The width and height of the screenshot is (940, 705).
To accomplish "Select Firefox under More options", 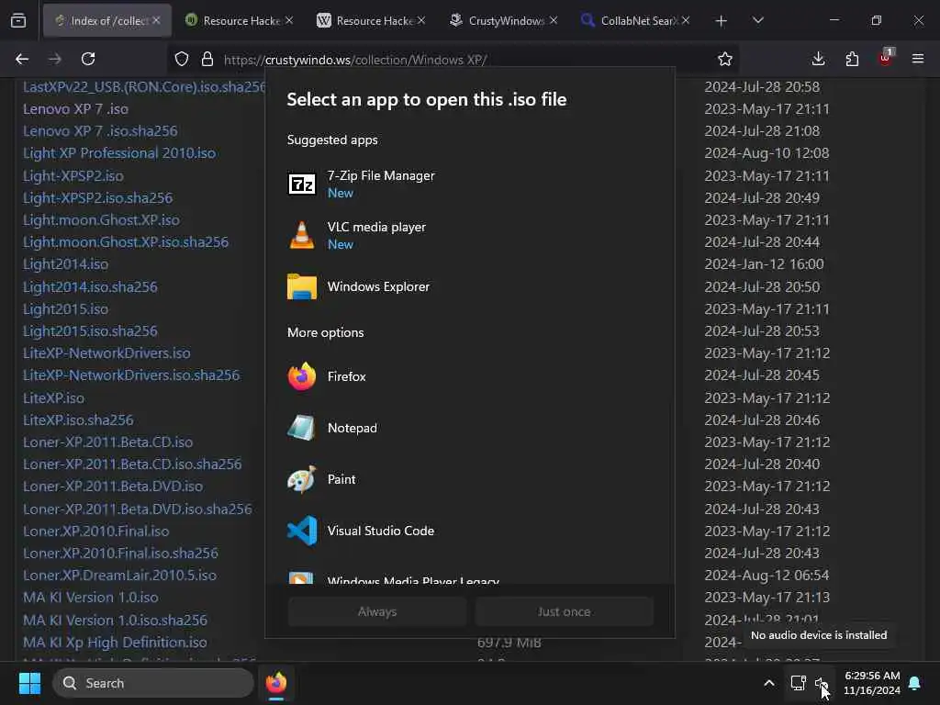I will [469, 376].
